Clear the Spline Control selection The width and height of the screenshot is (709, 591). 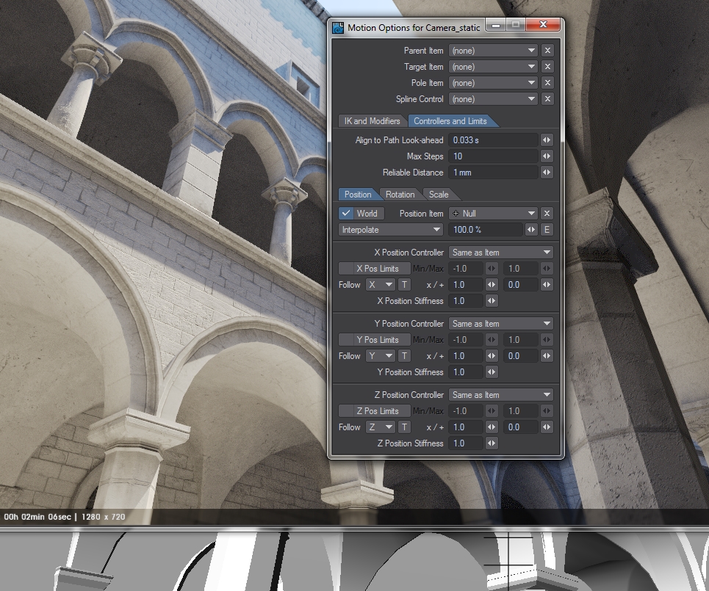click(x=547, y=99)
